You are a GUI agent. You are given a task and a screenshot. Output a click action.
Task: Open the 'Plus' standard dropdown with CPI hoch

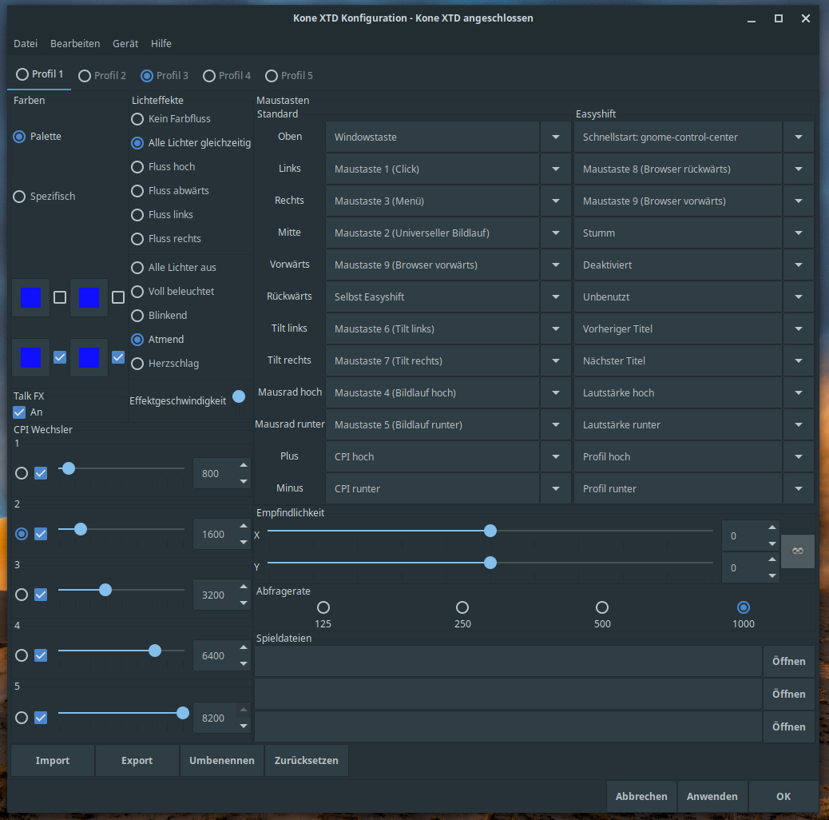(x=555, y=457)
